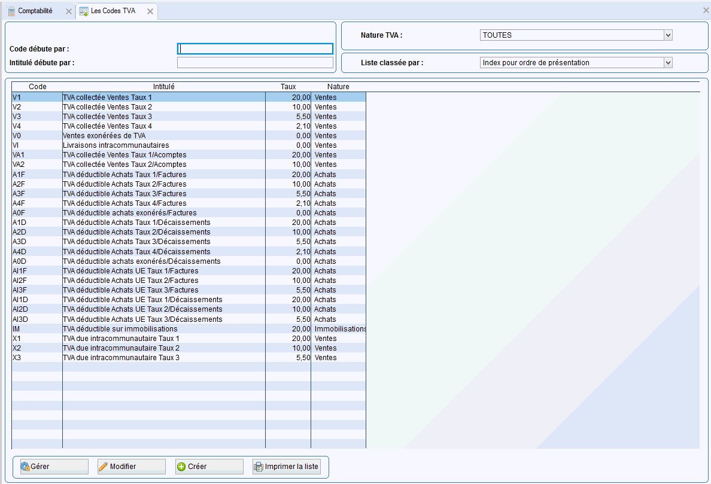Focus the Intitulé débute par input field

255,63
